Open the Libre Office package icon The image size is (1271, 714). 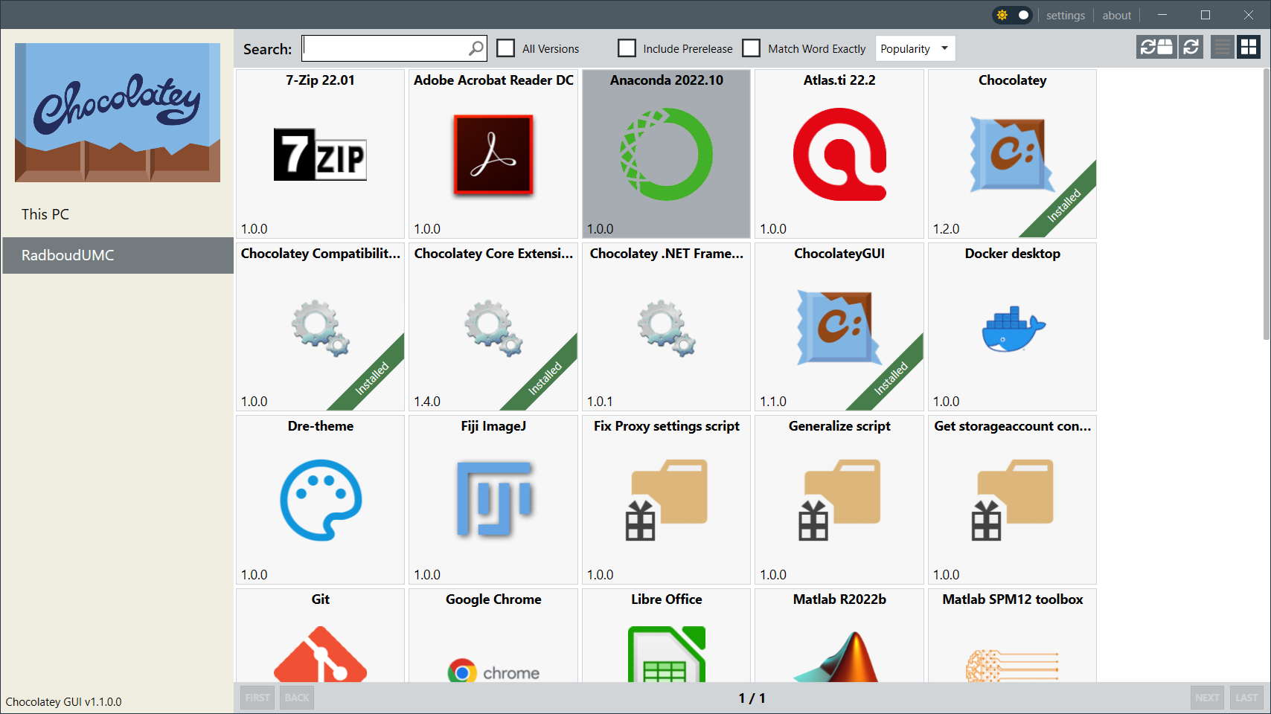click(x=666, y=654)
